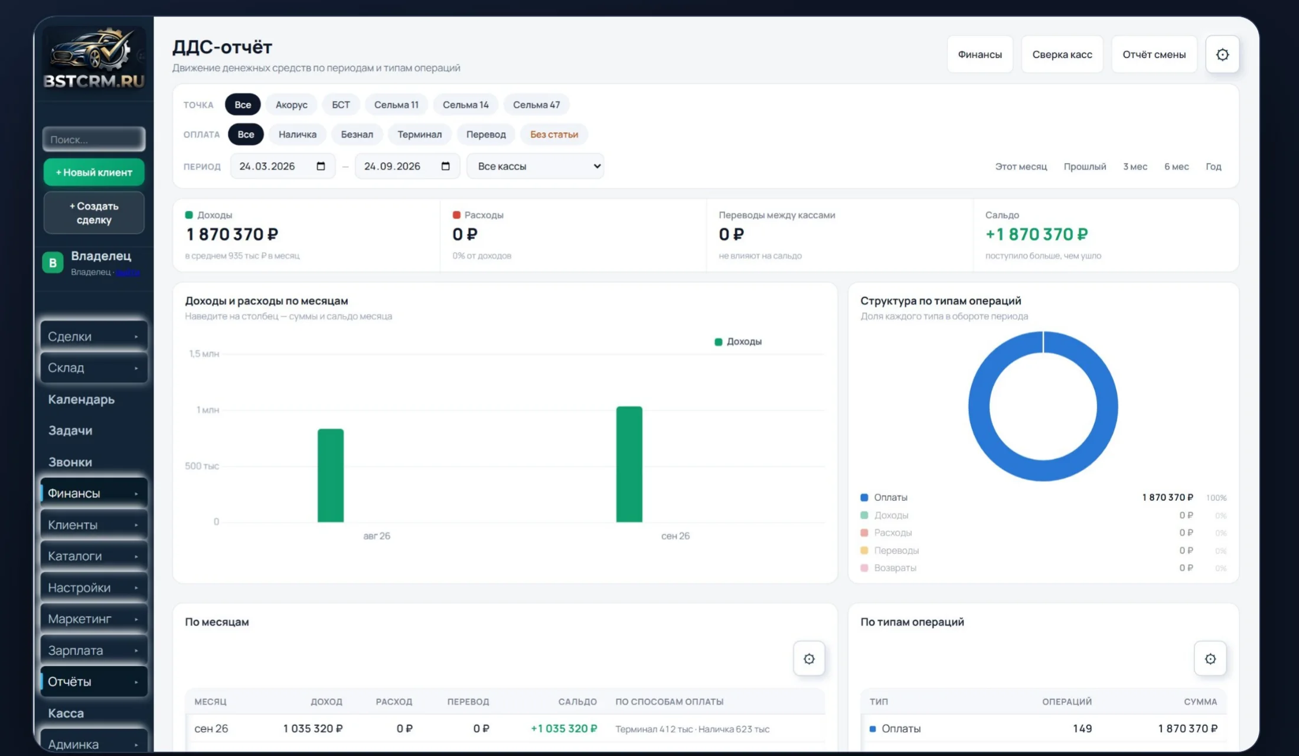Expand Клиенты sidebar section
1299x756 pixels.
click(94, 524)
